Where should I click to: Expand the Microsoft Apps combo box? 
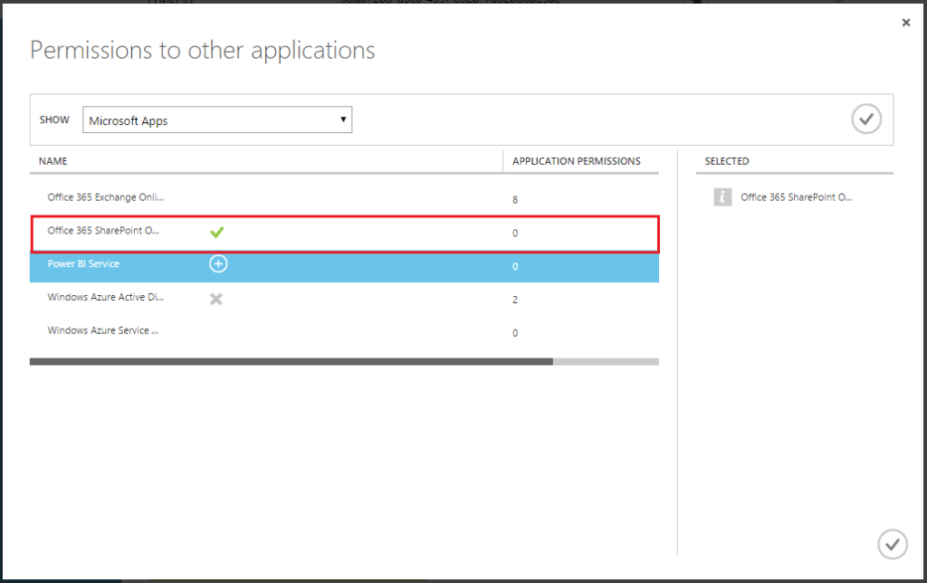pyautogui.click(x=217, y=119)
